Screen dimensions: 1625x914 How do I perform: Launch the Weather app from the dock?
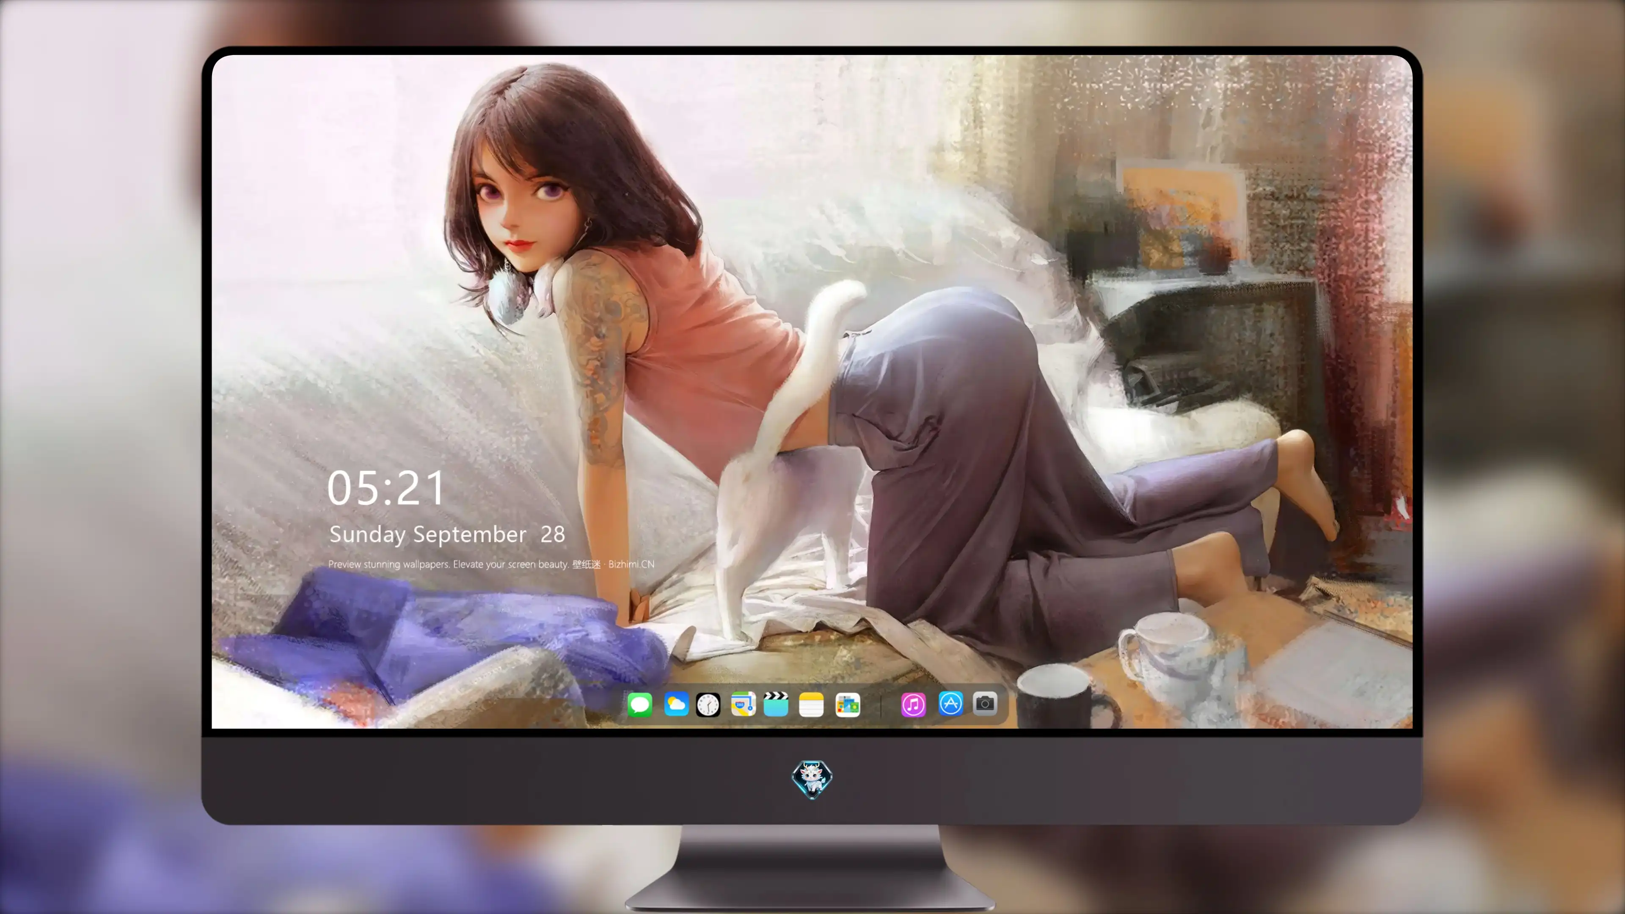676,704
